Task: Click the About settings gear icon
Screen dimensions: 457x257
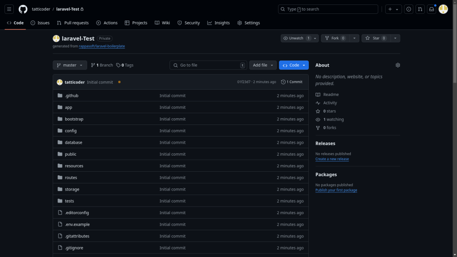Action: [398, 65]
